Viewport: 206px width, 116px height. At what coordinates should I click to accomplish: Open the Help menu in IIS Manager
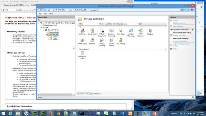[51, 14]
